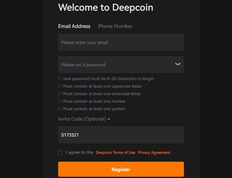The height and width of the screenshot is (178, 232).
Task: Switch to the Phone Number tab
Action: tap(115, 26)
